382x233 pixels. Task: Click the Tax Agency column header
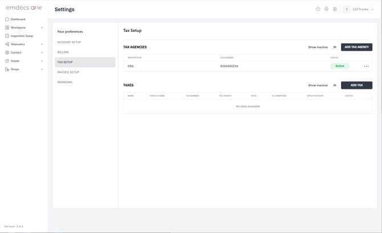pyautogui.click(x=225, y=96)
